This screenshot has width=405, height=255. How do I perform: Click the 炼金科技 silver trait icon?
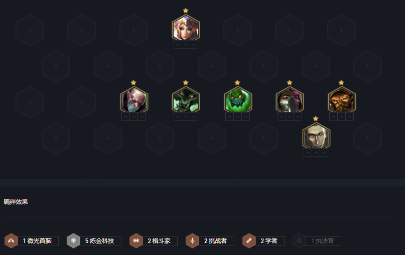[x=73, y=241]
